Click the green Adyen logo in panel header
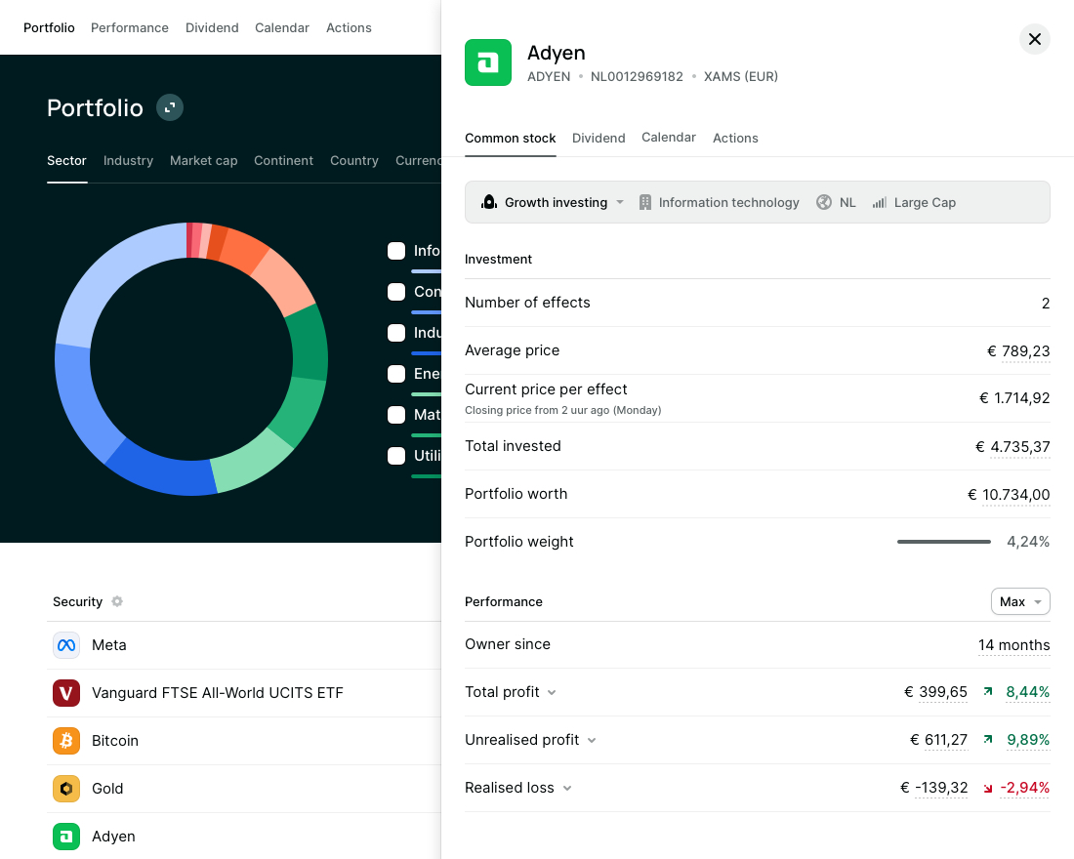 click(x=488, y=62)
